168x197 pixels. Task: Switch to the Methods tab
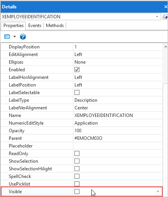55,26
